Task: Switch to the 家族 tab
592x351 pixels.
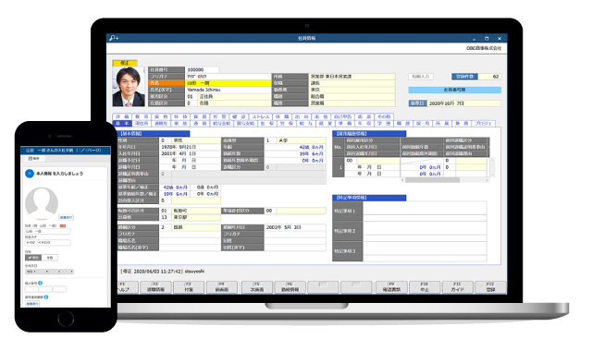Action: pyautogui.click(x=180, y=123)
